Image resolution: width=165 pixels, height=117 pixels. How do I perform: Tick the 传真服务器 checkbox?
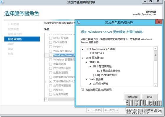(x=51, y=64)
